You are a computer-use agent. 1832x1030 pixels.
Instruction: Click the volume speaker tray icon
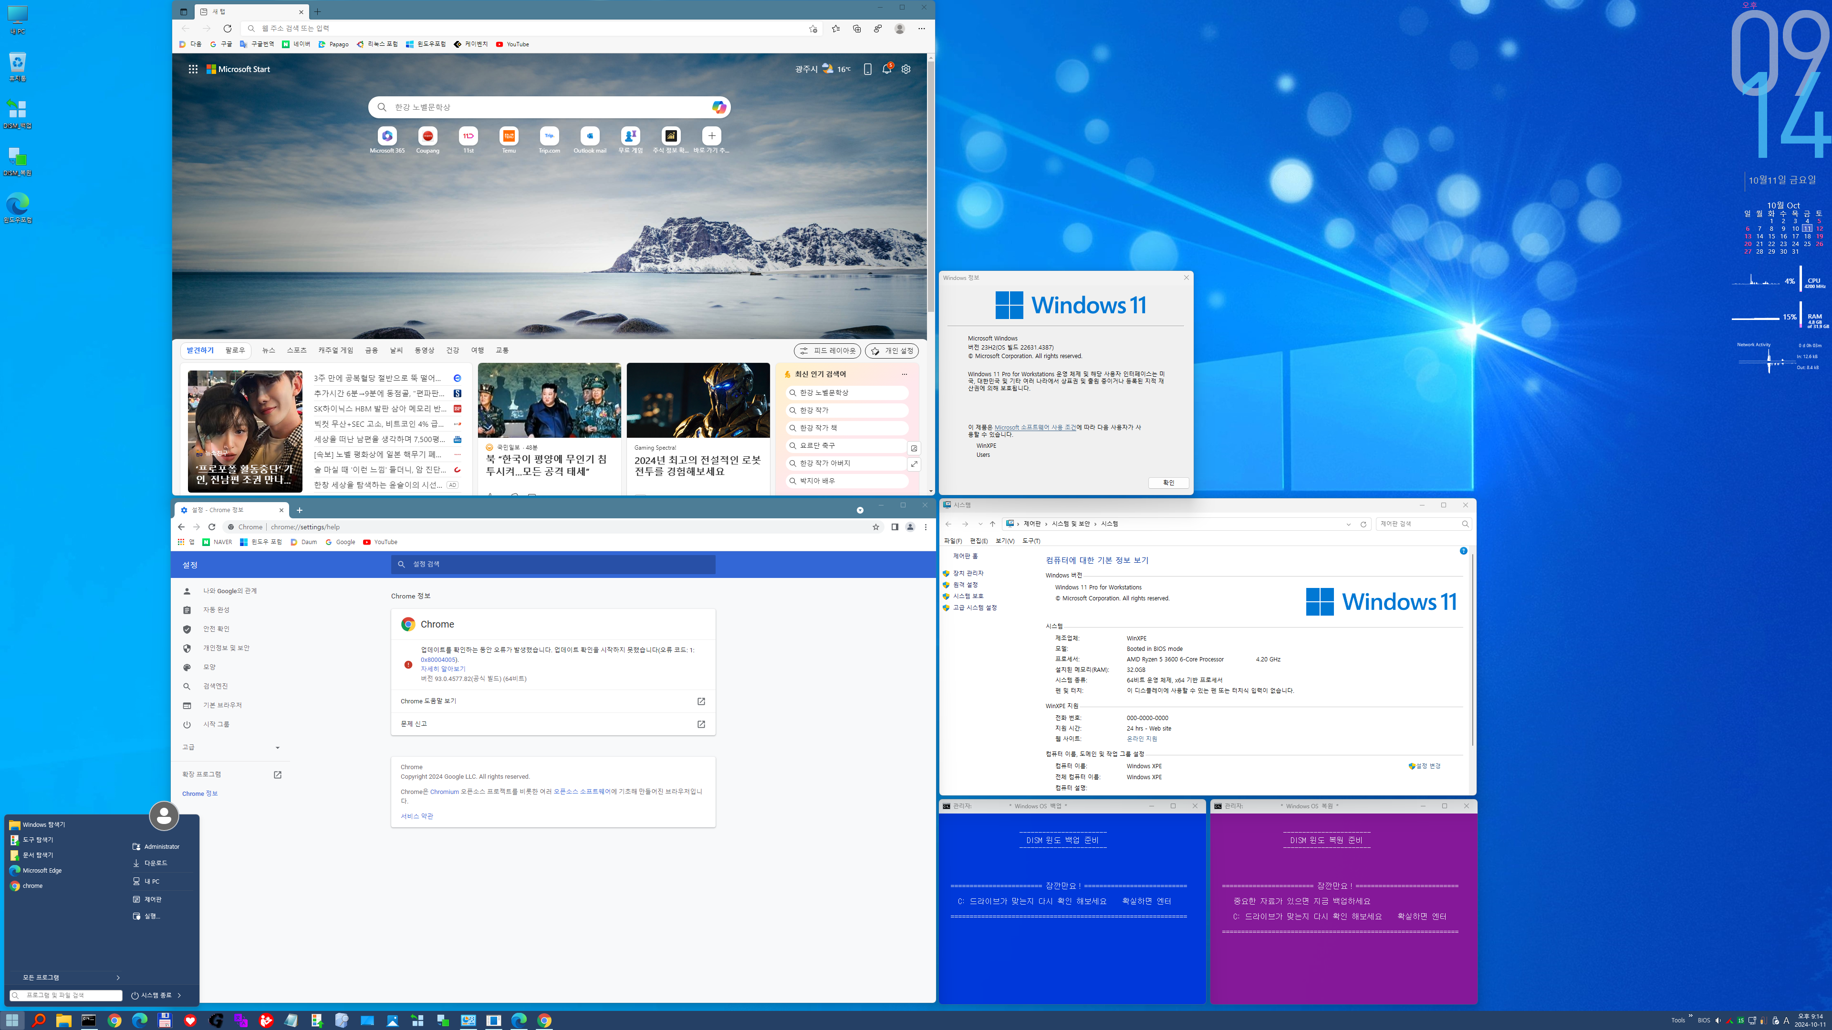(1718, 1020)
